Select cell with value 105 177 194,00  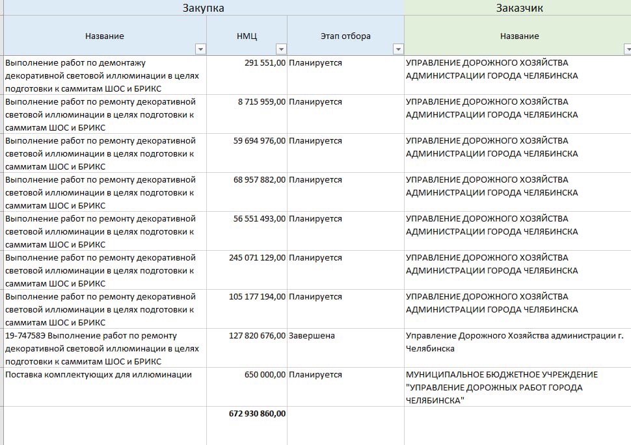coord(247,309)
